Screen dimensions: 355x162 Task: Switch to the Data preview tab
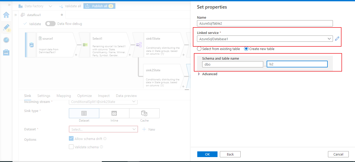click(126, 96)
